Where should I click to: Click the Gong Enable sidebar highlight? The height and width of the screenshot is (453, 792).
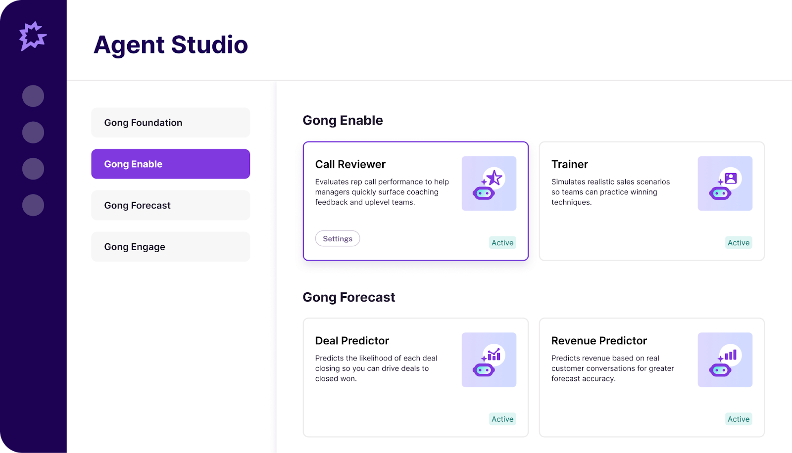(x=170, y=164)
